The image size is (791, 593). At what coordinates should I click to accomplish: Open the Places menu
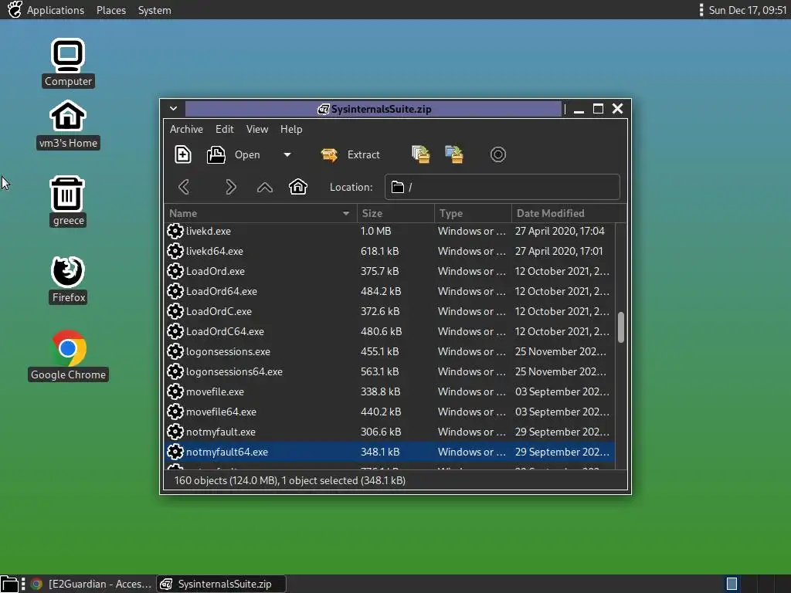point(111,10)
